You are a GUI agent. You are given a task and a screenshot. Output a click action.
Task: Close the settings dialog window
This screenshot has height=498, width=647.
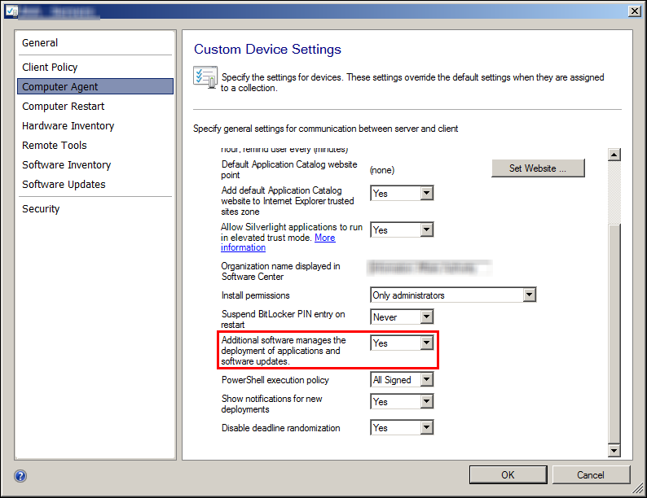(x=633, y=11)
